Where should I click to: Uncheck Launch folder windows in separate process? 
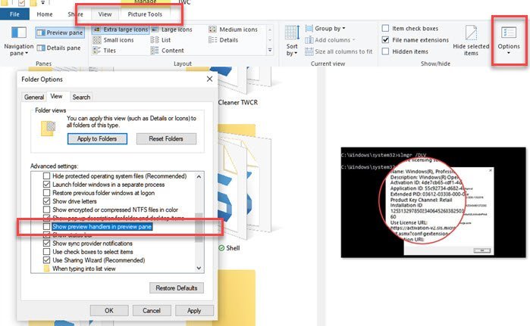click(x=47, y=185)
